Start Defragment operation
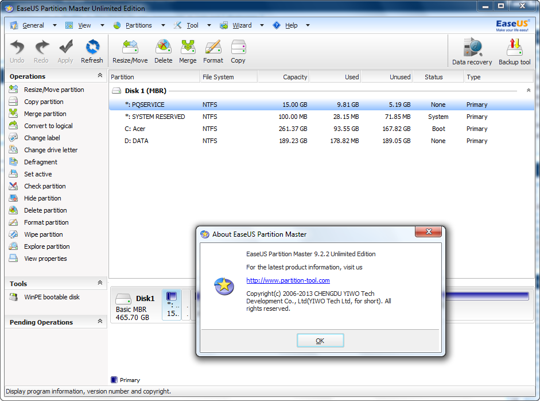The height and width of the screenshot is (401, 540). [x=40, y=162]
